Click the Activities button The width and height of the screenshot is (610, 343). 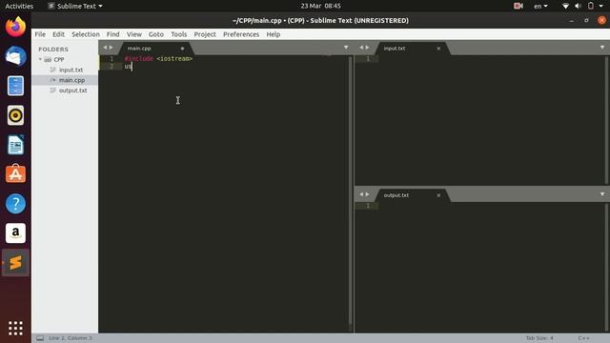(19, 6)
